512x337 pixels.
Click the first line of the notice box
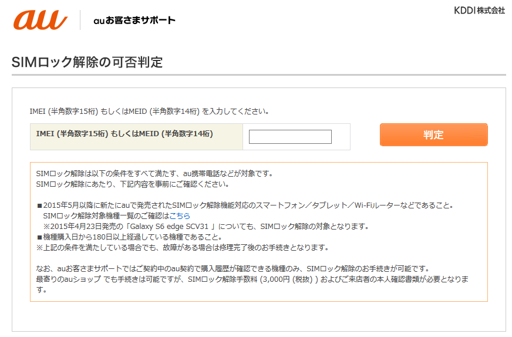154,173
